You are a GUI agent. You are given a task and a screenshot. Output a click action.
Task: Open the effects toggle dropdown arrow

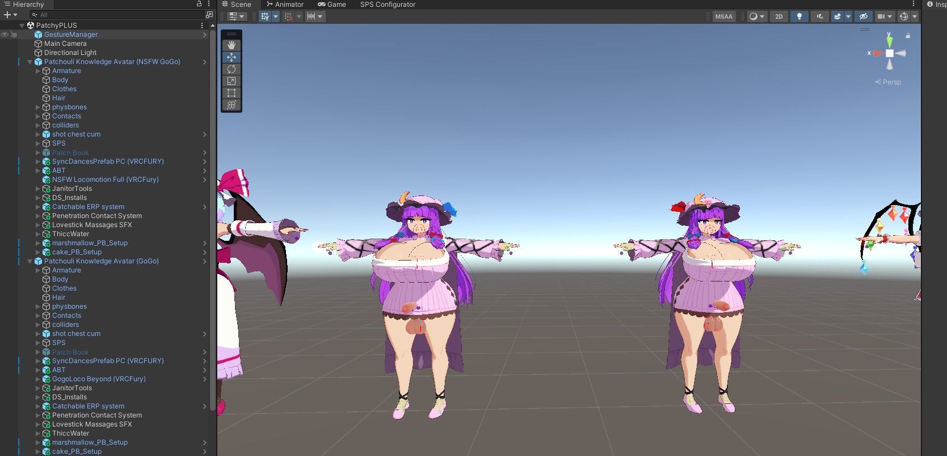coord(848,16)
